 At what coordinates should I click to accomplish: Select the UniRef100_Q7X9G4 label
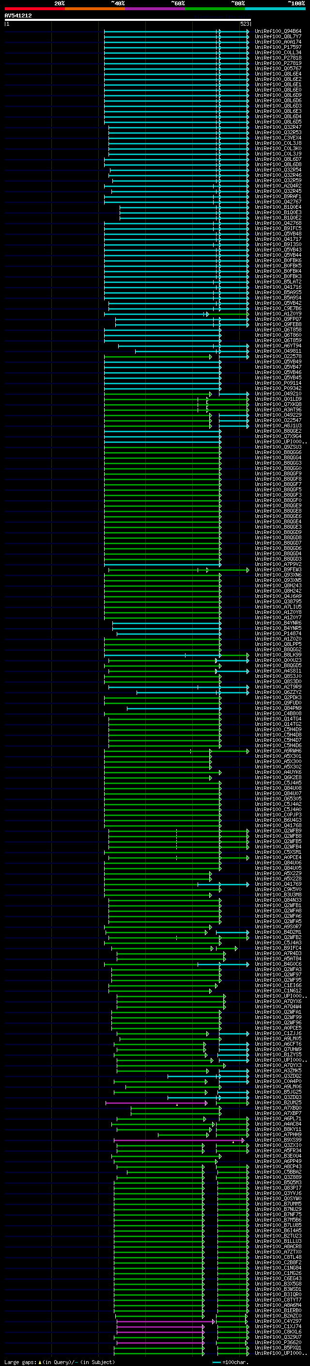click(278, 437)
